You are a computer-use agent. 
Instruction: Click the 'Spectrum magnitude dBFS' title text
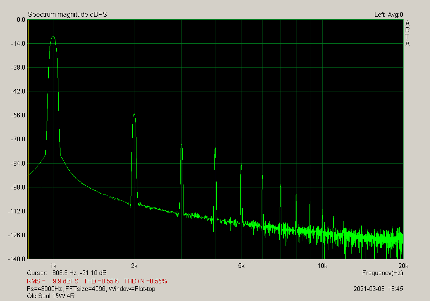[x=67, y=15]
